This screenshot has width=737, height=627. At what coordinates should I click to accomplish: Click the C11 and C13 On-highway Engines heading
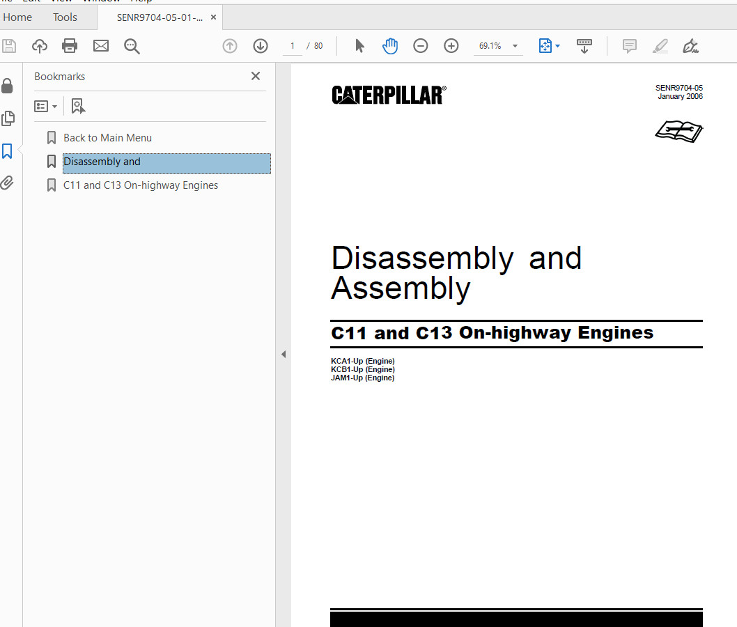coord(492,333)
